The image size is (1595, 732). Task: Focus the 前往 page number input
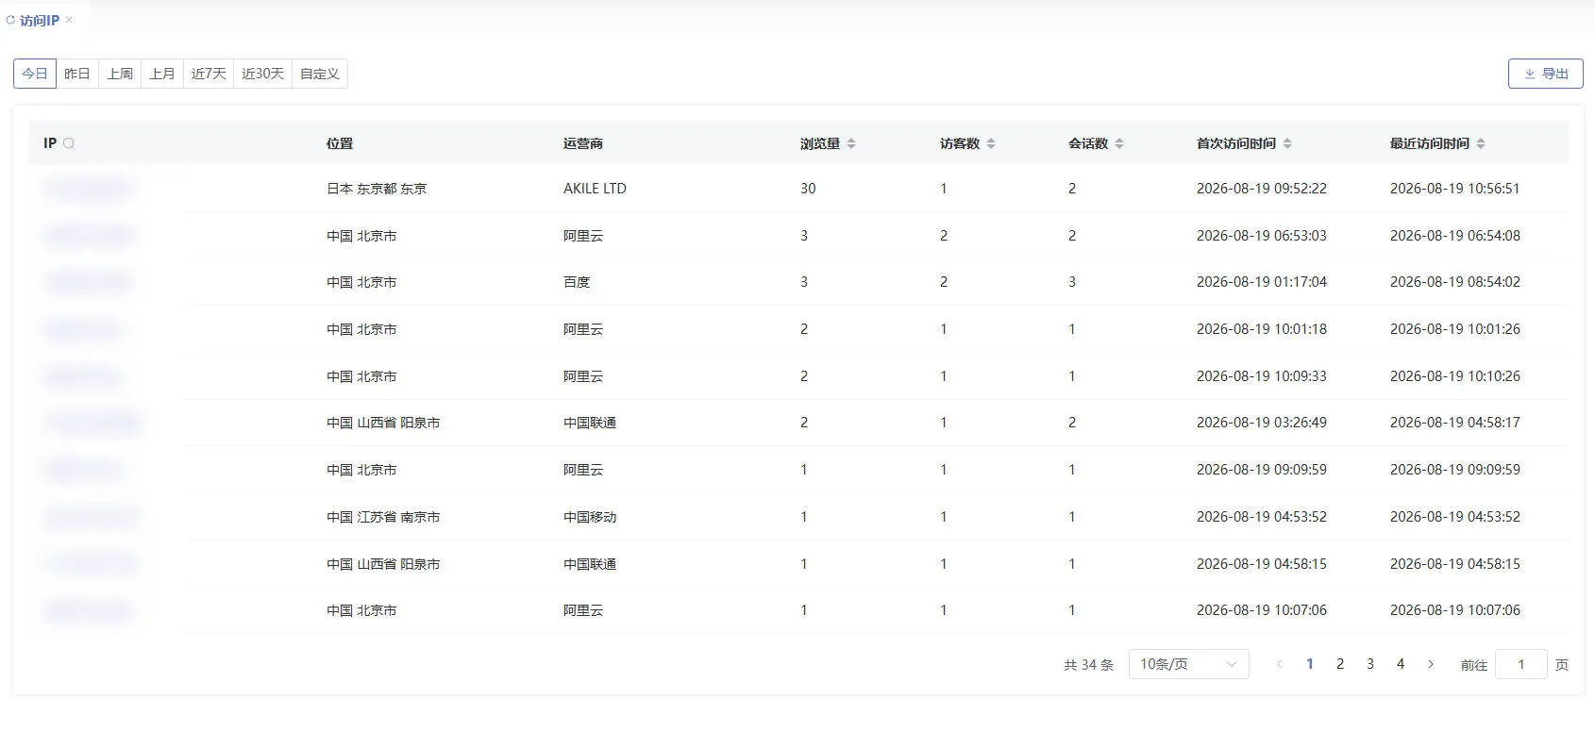[1521, 664]
